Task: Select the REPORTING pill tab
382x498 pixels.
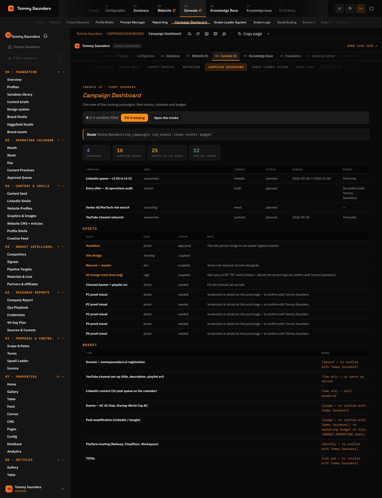Action: point(191,67)
